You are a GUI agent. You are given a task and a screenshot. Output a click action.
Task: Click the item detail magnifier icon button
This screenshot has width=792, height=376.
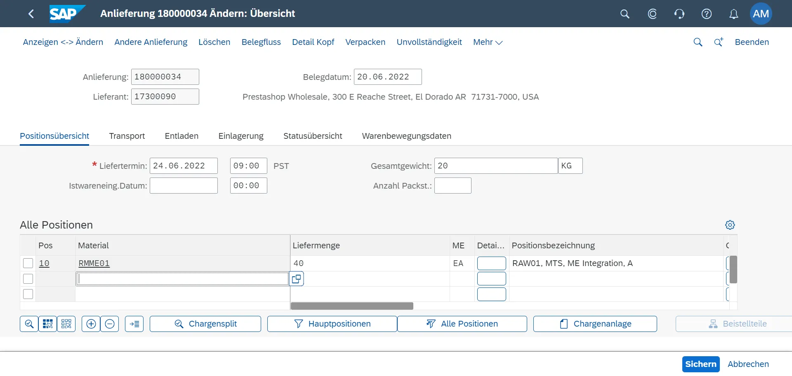[29, 324]
